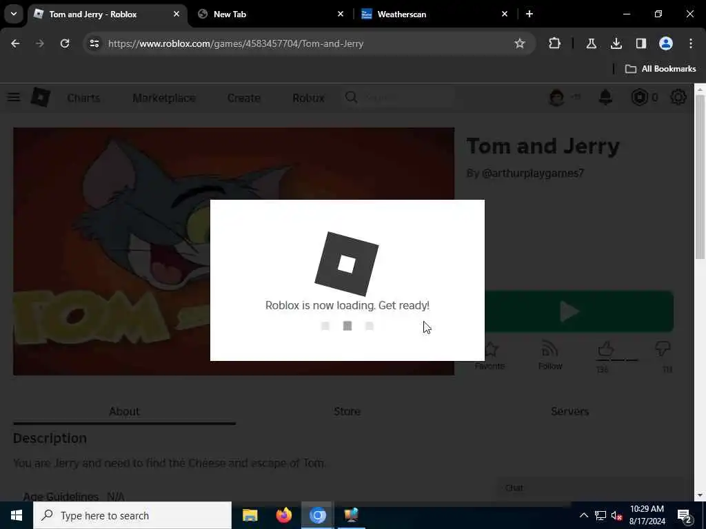This screenshot has height=529, width=706.
Task: Open the Chrome taskbar icon
Action: [317, 515]
